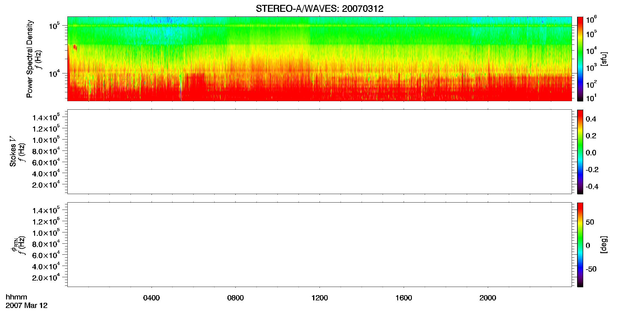Click the "0800" time tick label
639x329 pixels.
pyautogui.click(x=235, y=298)
